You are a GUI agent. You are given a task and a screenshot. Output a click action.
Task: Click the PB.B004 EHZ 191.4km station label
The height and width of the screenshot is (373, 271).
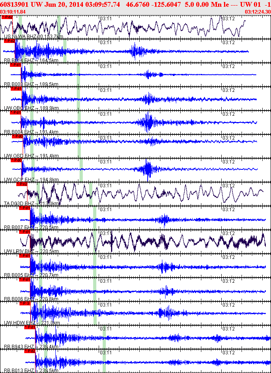coord(31,132)
